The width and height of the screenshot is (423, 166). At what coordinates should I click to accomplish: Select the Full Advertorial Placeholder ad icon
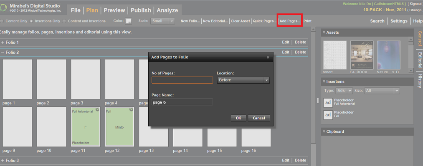pos(328,102)
